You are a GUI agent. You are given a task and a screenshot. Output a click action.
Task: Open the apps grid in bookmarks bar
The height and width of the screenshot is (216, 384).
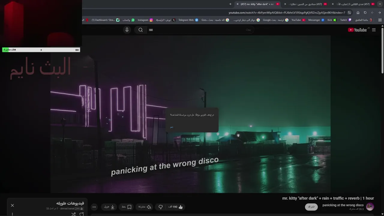pyautogui.click(x=380, y=20)
